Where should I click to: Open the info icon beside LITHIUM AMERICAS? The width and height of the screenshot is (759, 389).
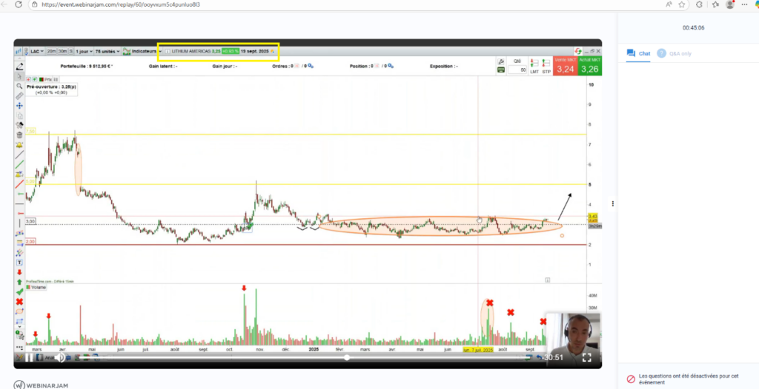(x=167, y=51)
